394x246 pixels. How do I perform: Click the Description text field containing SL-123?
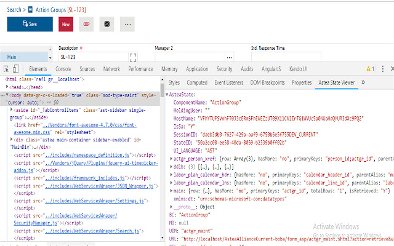[94, 57]
